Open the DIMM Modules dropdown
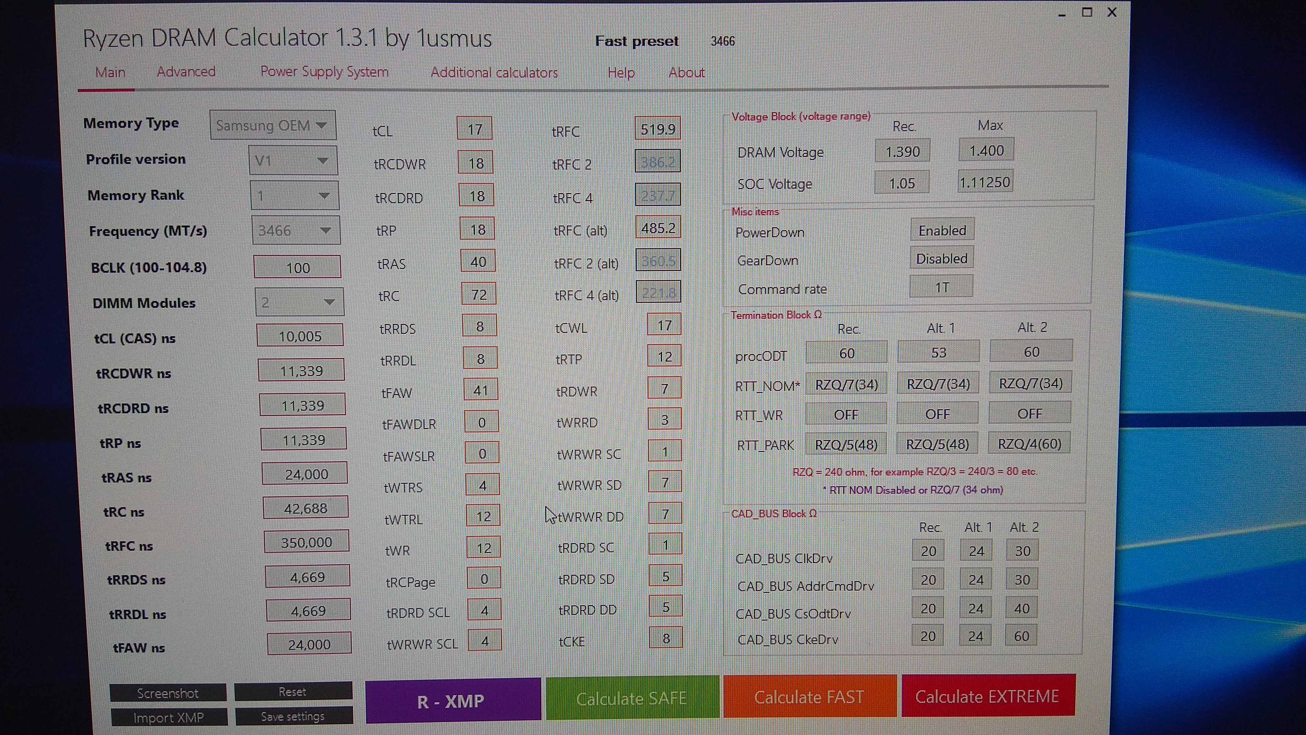 click(299, 302)
